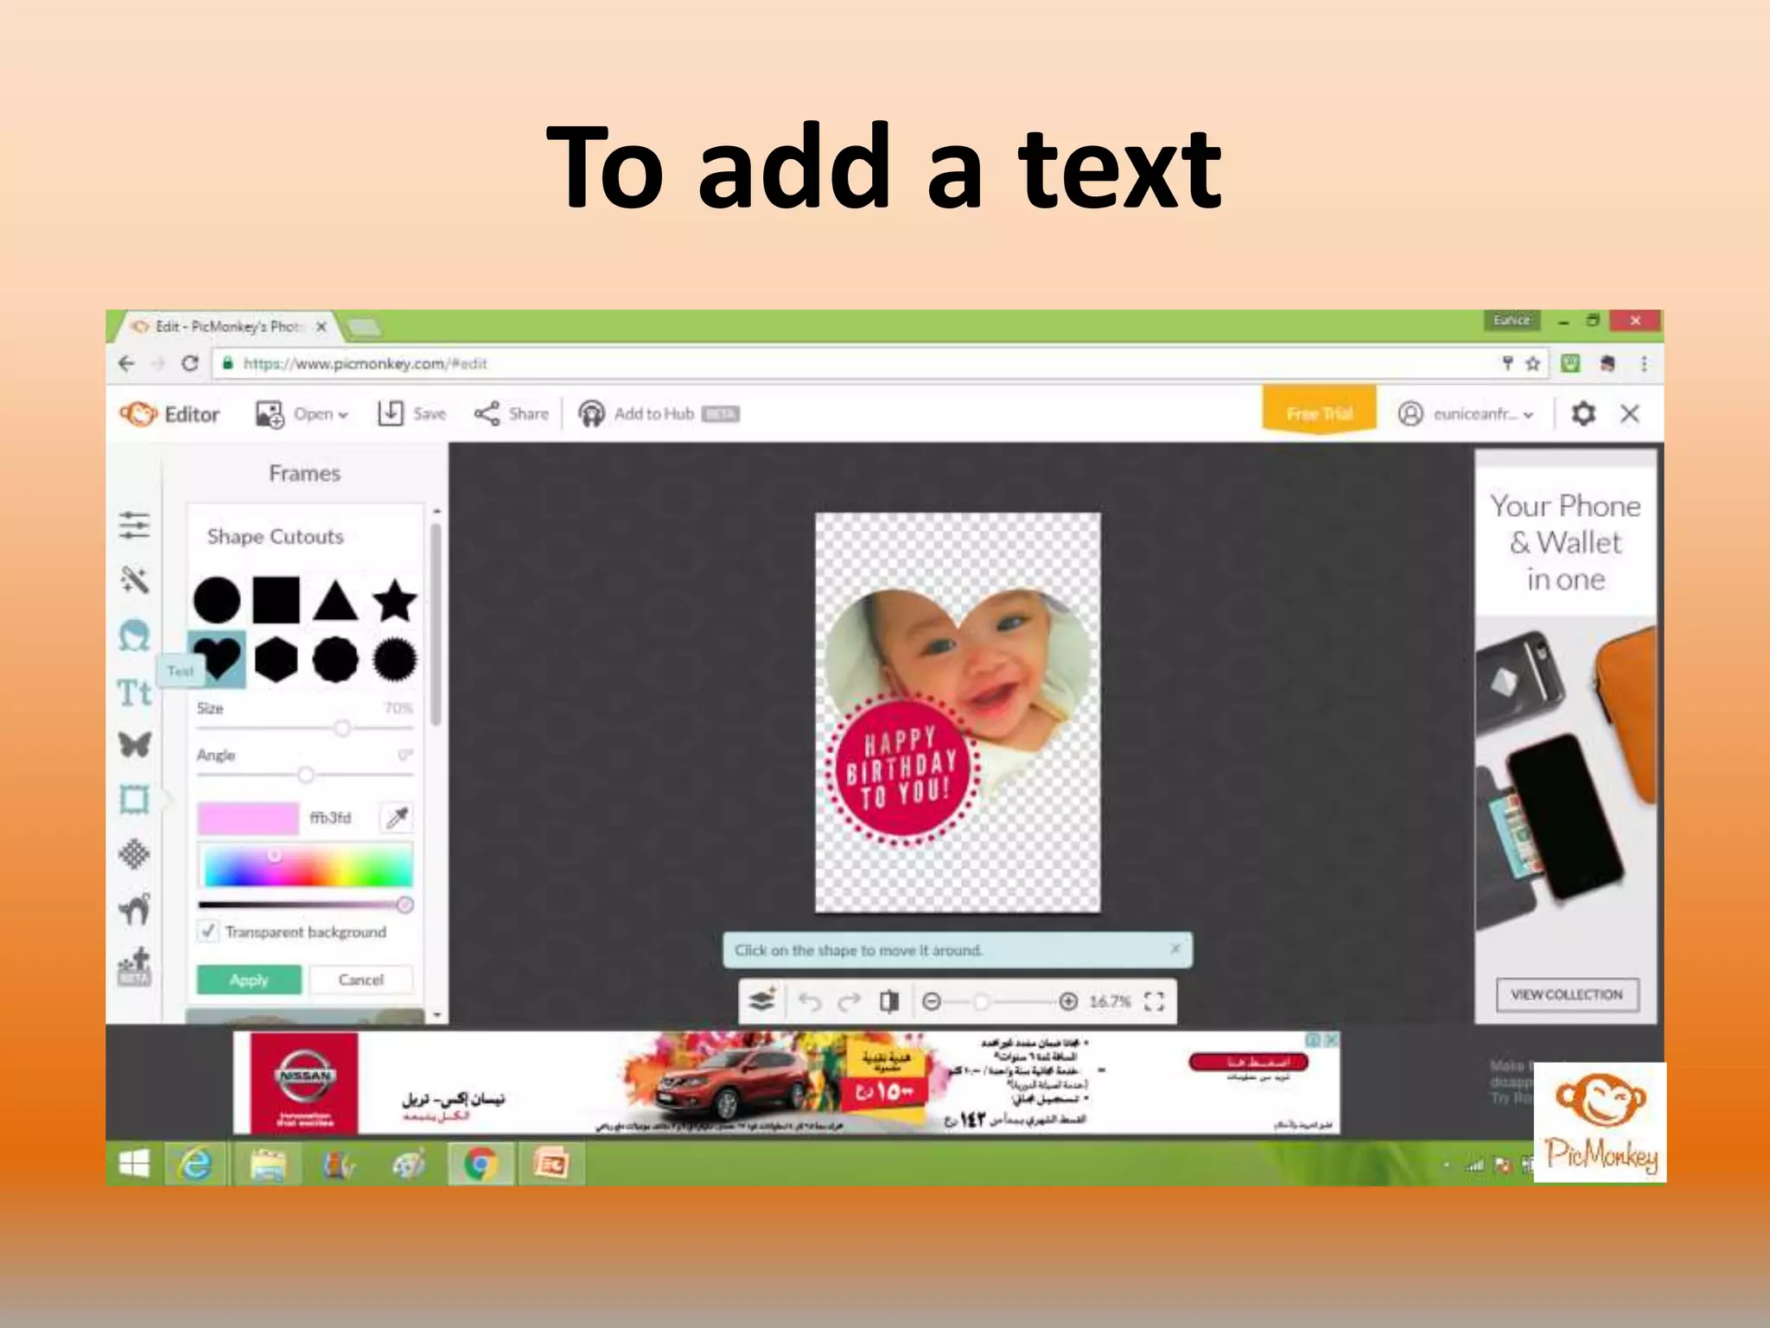Open the Basic Edits tab icon
1770x1328 pixels.
click(x=134, y=525)
